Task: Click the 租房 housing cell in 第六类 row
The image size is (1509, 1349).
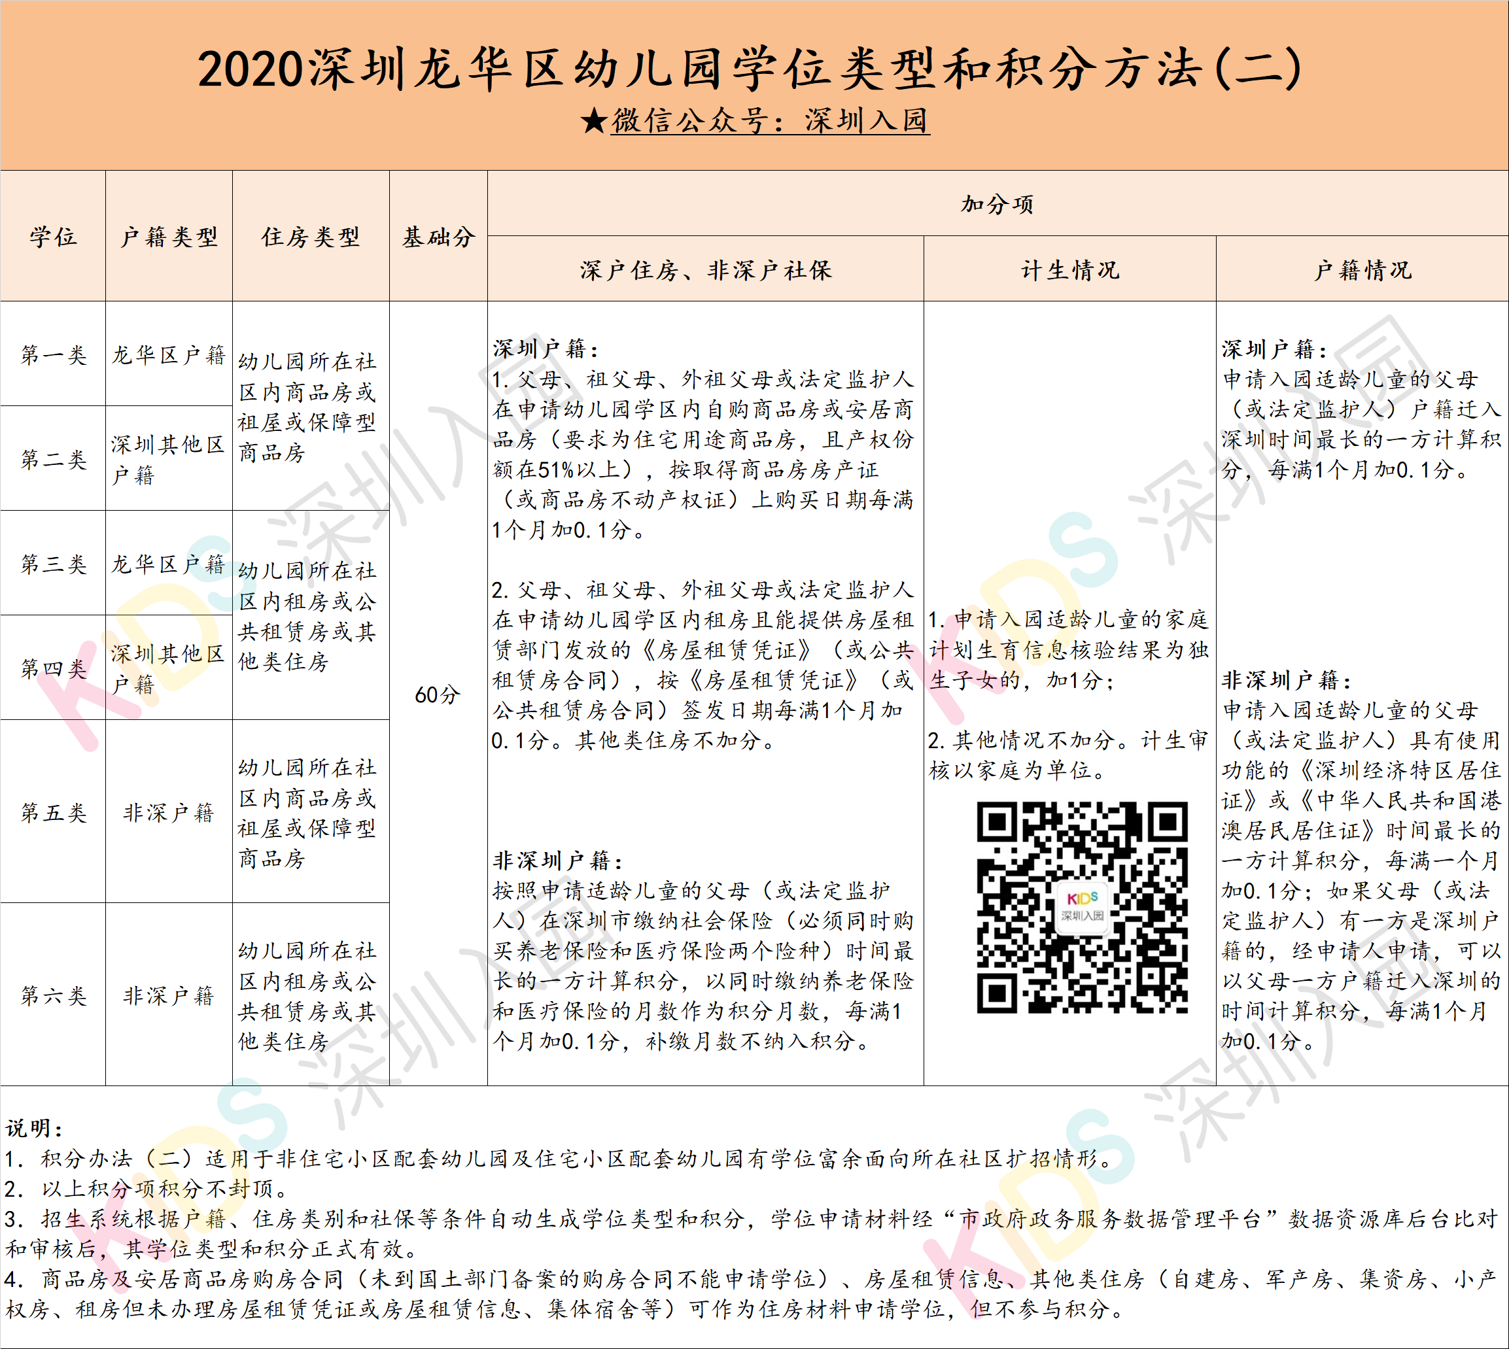Action: click(x=311, y=995)
